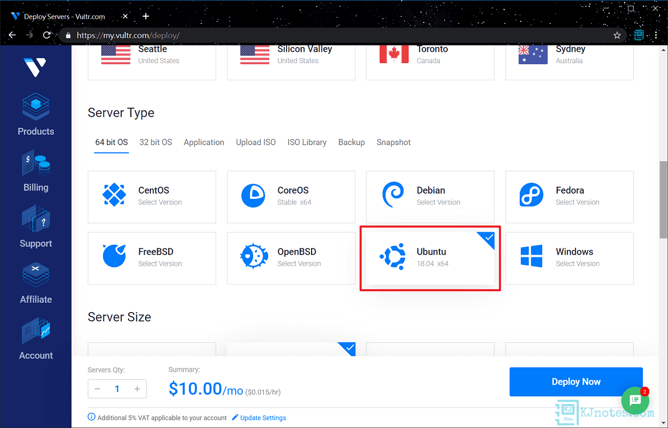This screenshot has width=668, height=428.
Task: Select the Fedora operating system card
Action: (x=569, y=197)
